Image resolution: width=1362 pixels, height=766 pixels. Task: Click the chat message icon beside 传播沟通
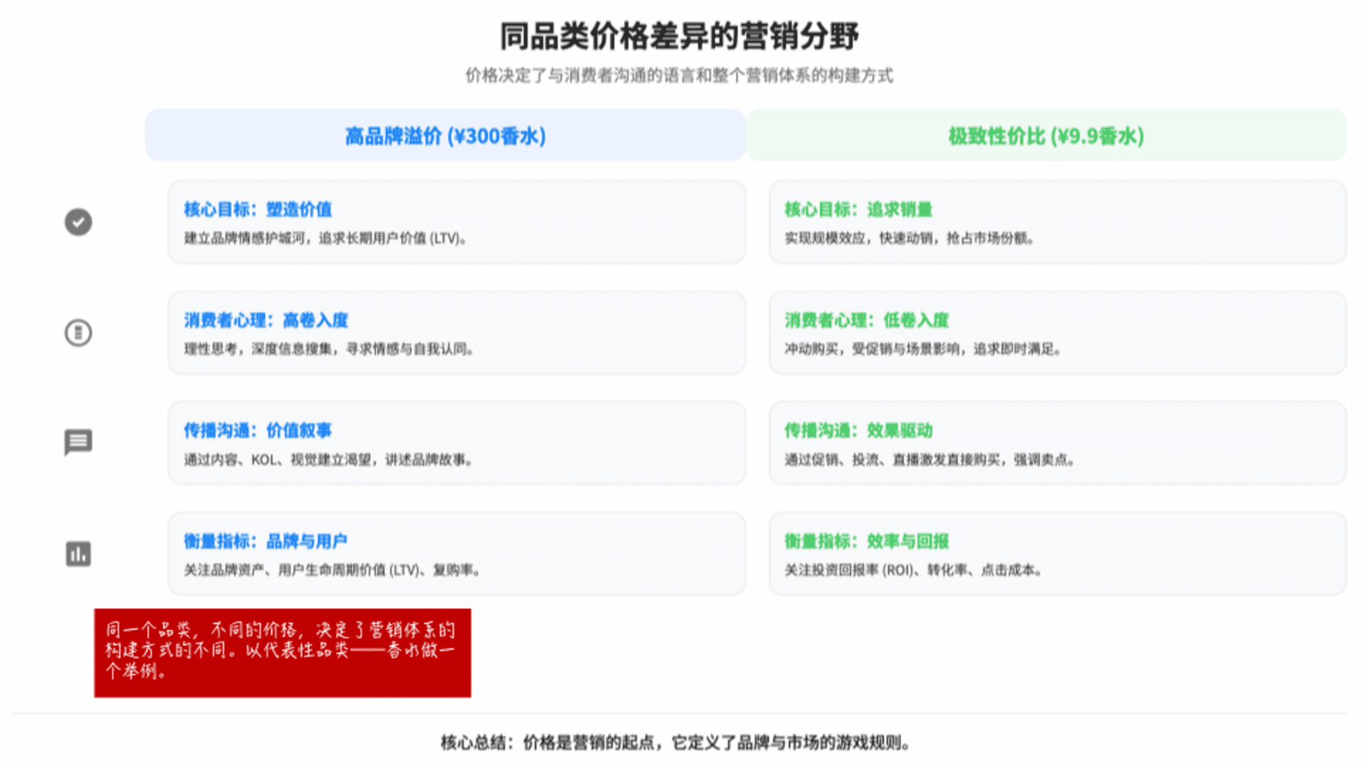[78, 443]
